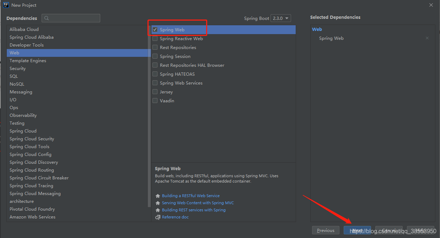
Task: Tick the Jersey checkbox
Action: (x=155, y=92)
